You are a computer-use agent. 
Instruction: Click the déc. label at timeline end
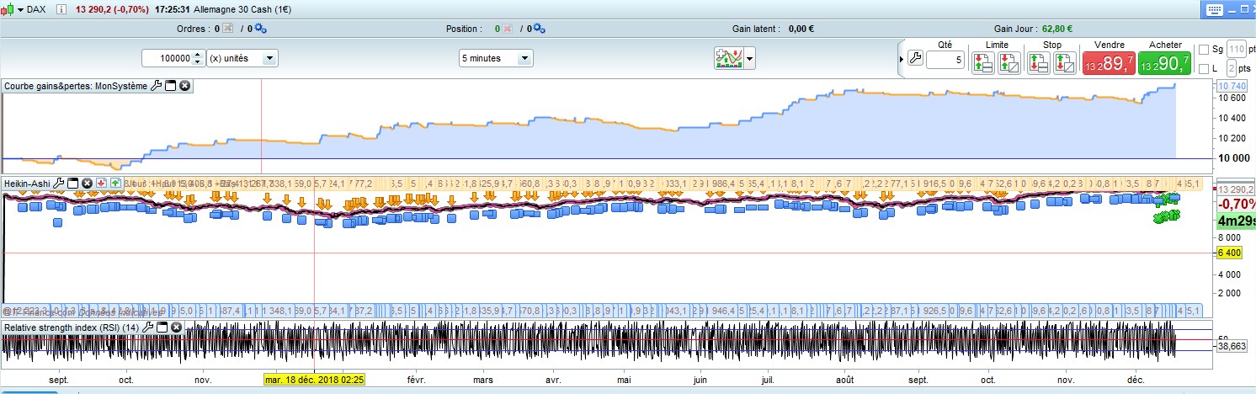coord(1135,380)
